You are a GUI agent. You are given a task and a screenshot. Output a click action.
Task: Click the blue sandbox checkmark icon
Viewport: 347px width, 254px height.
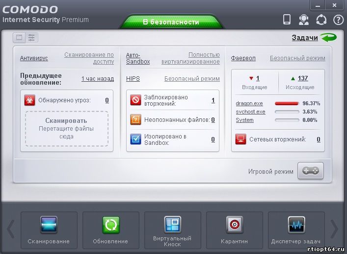point(135,139)
